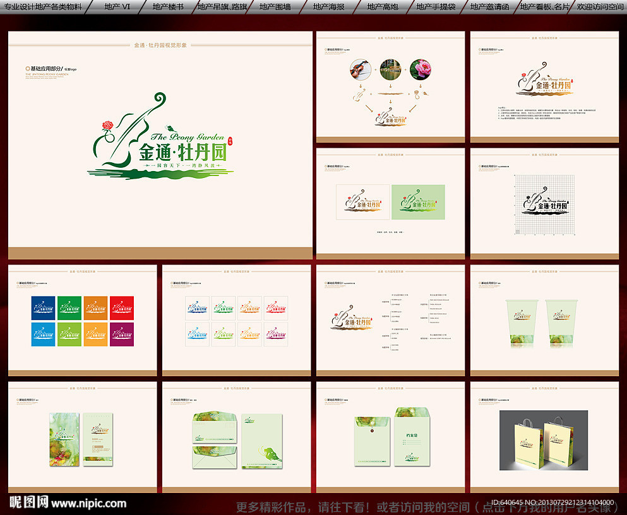Click the watercolor business card front
Viewport: 627px width, 515px height.
(x=64, y=439)
